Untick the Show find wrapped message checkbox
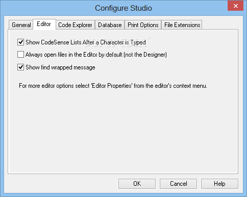 (20, 67)
